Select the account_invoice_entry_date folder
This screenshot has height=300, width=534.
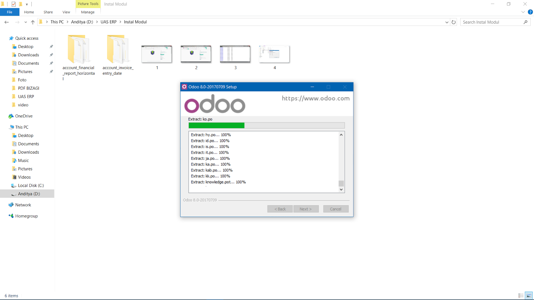point(118,55)
